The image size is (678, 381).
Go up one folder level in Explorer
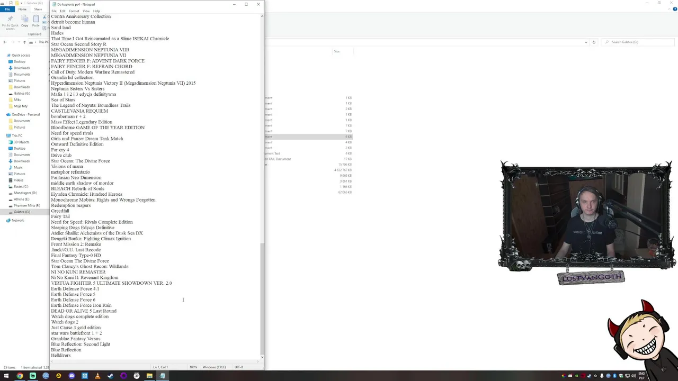point(24,42)
